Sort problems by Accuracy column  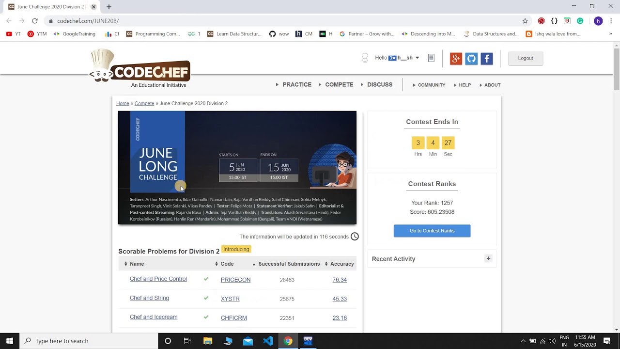(339, 264)
